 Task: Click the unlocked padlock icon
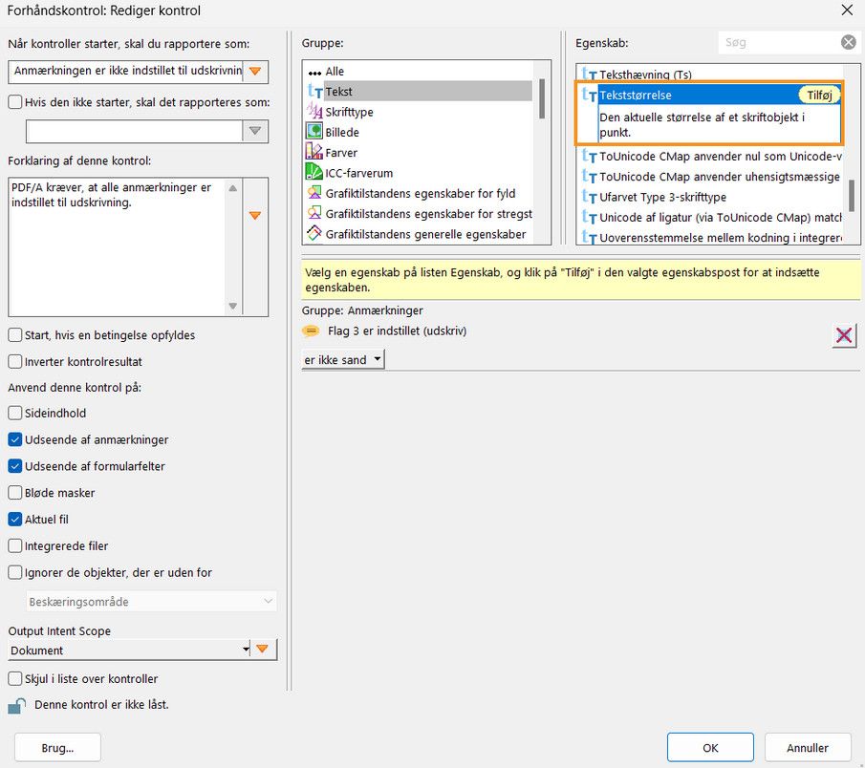click(17, 706)
